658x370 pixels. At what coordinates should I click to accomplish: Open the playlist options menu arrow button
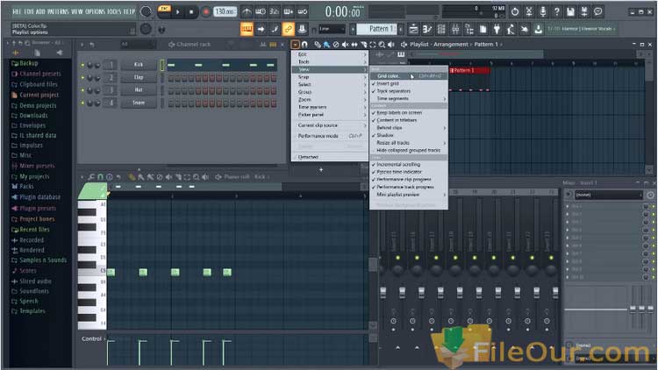coord(295,44)
